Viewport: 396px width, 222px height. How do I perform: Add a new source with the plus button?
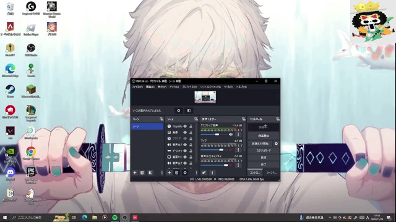tap(169, 173)
